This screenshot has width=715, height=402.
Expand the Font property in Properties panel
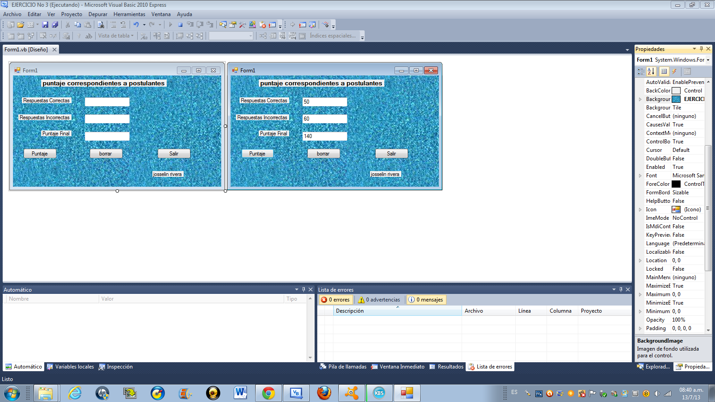pyautogui.click(x=641, y=175)
